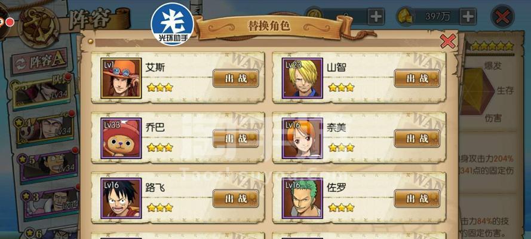Open the 光环助手 floating icon
The height and width of the screenshot is (239, 531).
click(172, 24)
